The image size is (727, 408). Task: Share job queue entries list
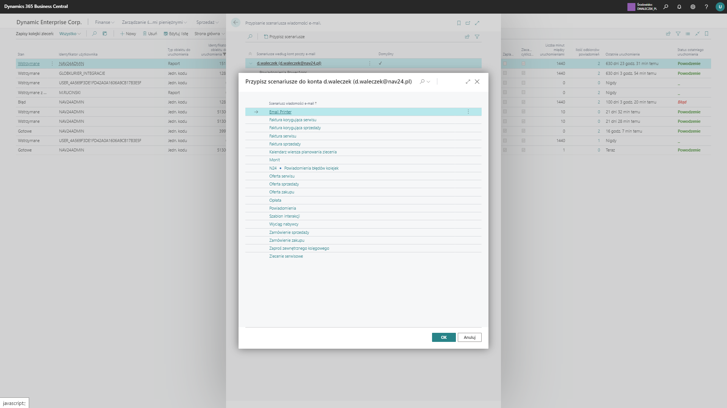(668, 34)
